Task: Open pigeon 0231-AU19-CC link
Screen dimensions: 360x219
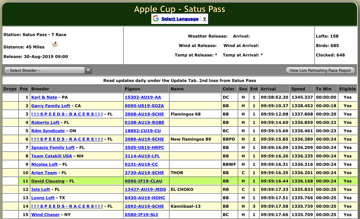Action: tap(142, 164)
